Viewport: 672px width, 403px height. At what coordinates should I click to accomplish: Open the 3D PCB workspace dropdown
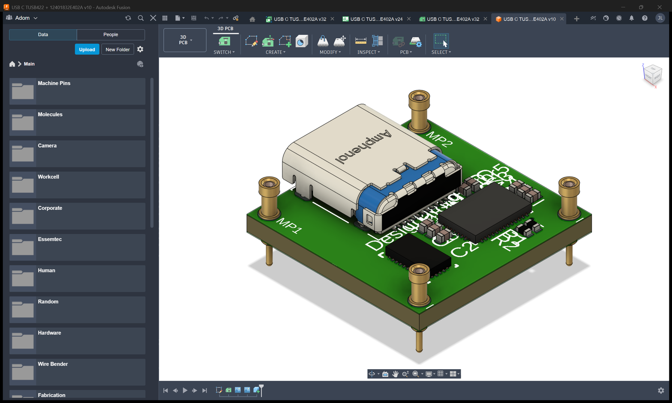tap(185, 40)
